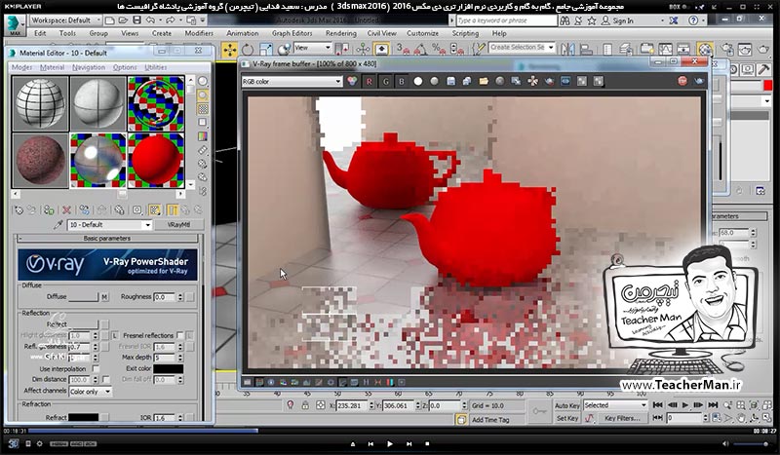Go to end frame in 3ds Max

point(713,405)
